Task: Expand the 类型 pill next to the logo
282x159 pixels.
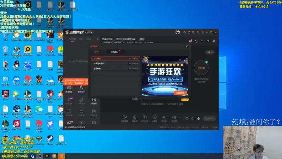Action: 90,32
